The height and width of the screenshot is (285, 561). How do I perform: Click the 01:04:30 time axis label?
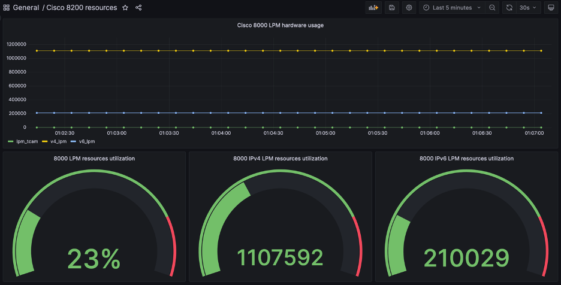(273, 133)
